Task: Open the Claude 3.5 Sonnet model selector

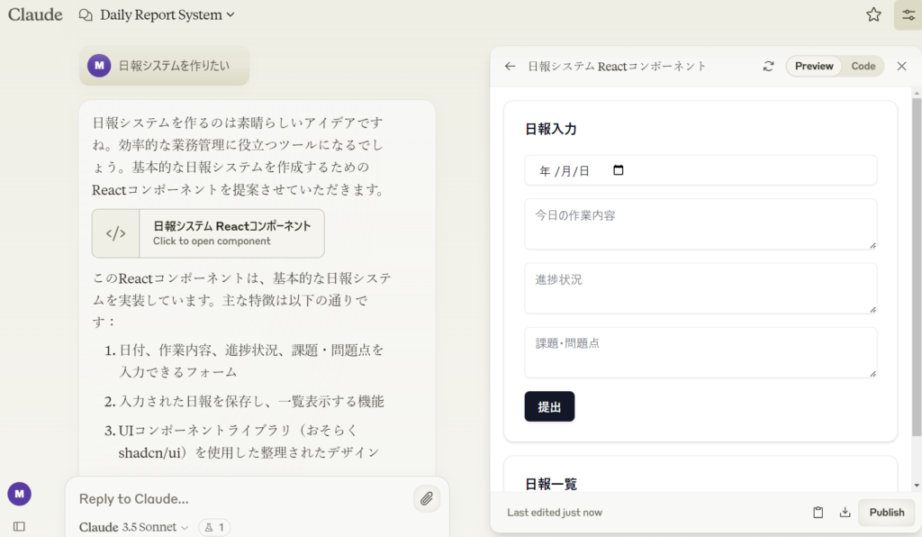Action: [x=133, y=527]
